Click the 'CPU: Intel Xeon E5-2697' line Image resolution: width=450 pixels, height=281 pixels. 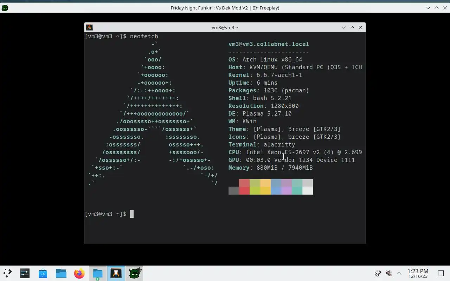(295, 152)
